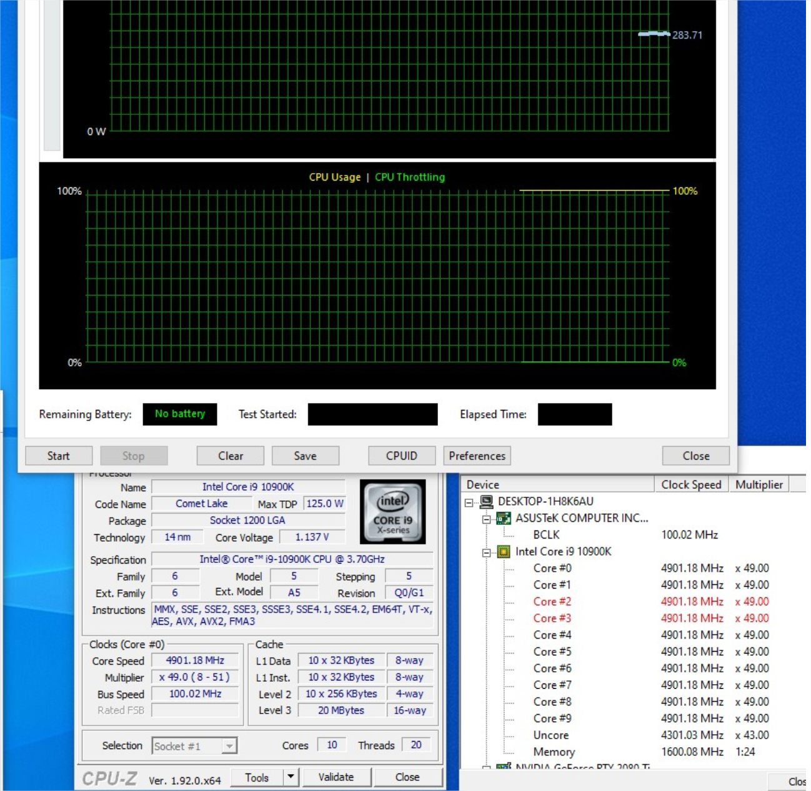
Task: Click the Instructions field listing MMX, SSE
Action: tap(292, 615)
